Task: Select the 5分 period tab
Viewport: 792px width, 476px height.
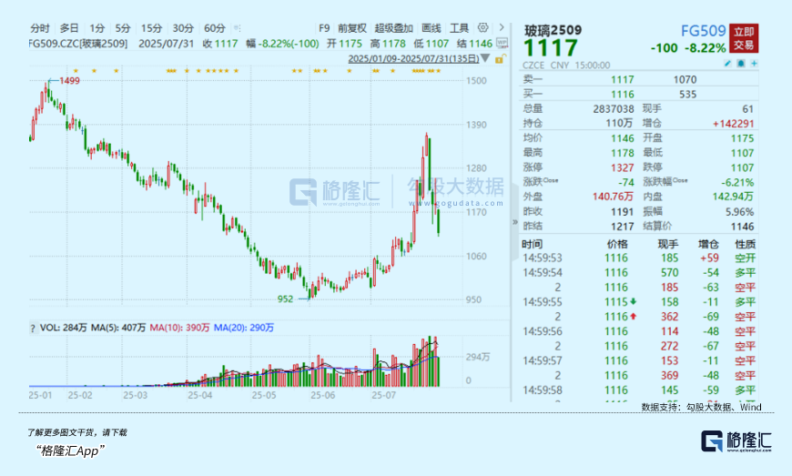Action: point(123,28)
